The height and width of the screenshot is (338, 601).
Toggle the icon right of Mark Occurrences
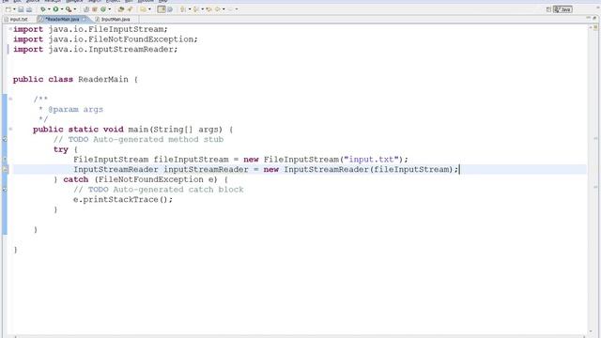tap(170, 9)
